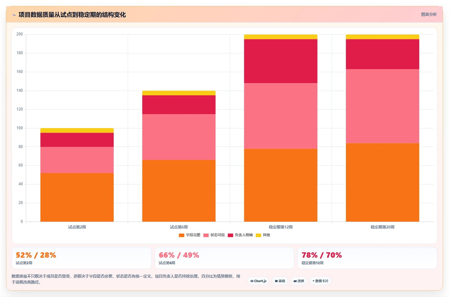Select the yellow top segment of the 试点第2周 bar
Viewport: 449px width, 297px height.
(77, 130)
